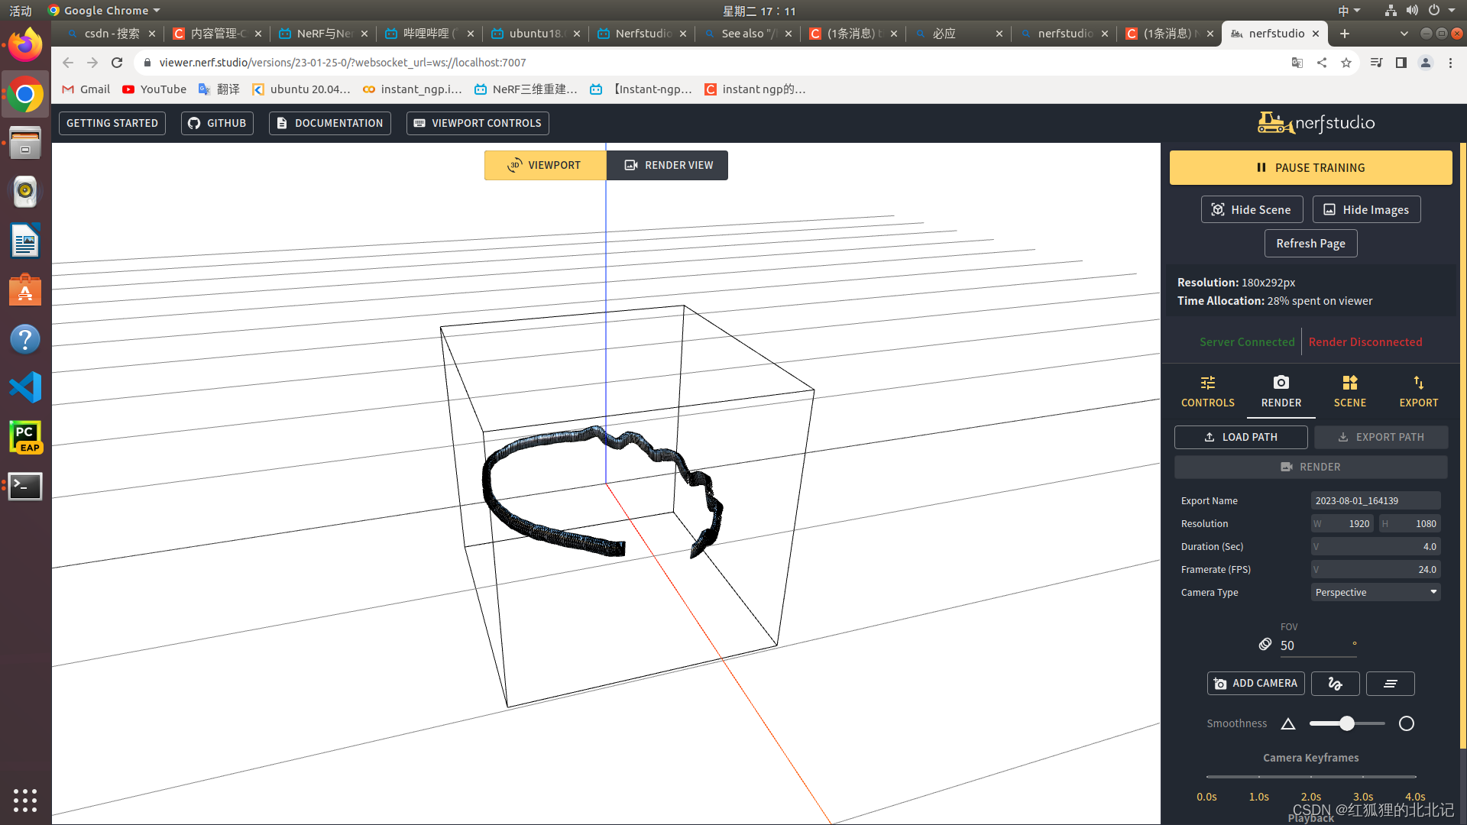The image size is (1467, 825).
Task: Open Visual Studio Code from dock
Action: pyautogui.click(x=25, y=387)
